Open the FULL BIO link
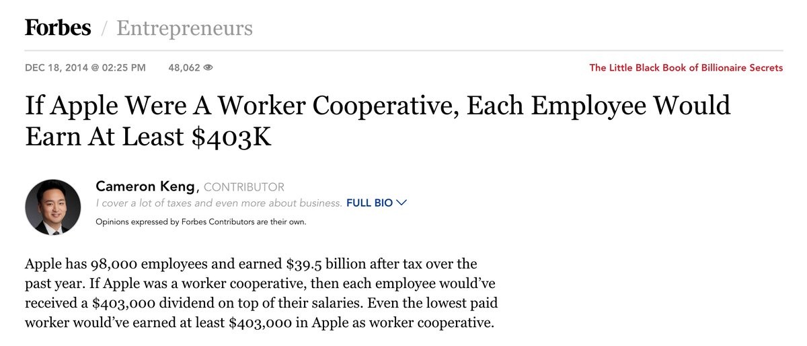 [369, 203]
